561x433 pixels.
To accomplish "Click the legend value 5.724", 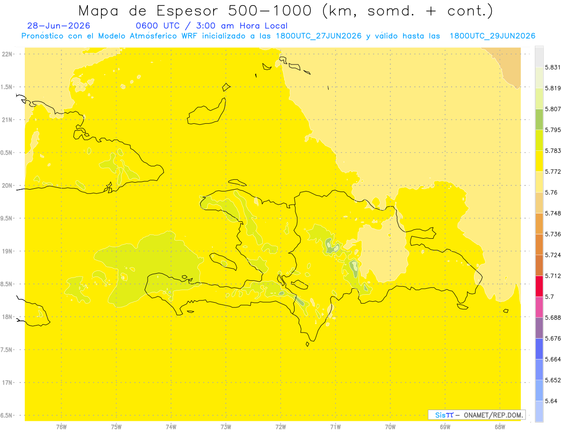I will point(553,255).
